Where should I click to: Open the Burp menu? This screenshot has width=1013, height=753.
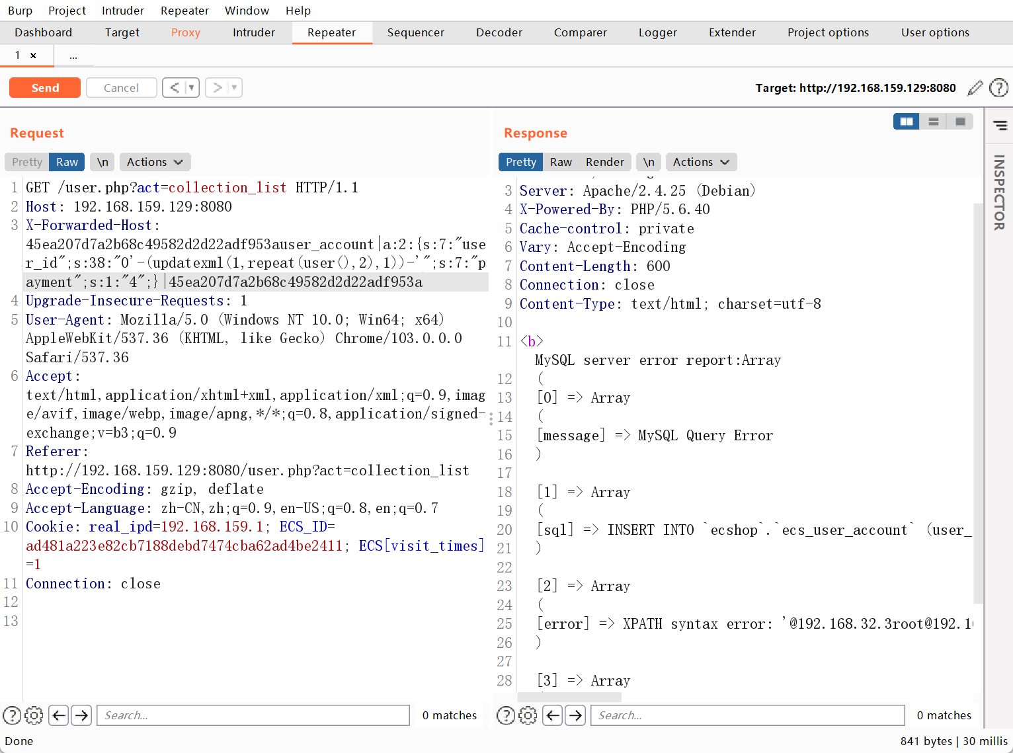tap(20, 11)
